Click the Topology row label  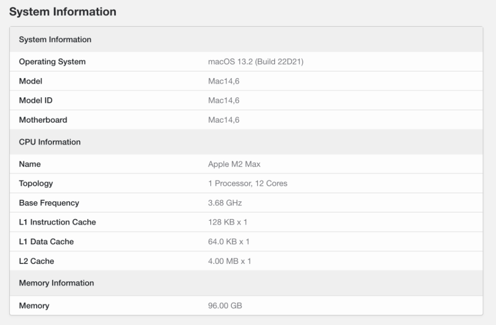click(36, 184)
